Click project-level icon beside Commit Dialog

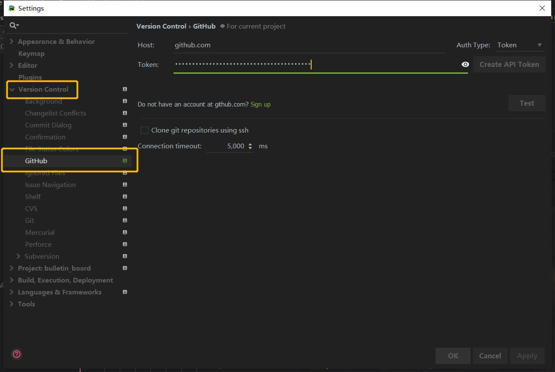(125, 125)
